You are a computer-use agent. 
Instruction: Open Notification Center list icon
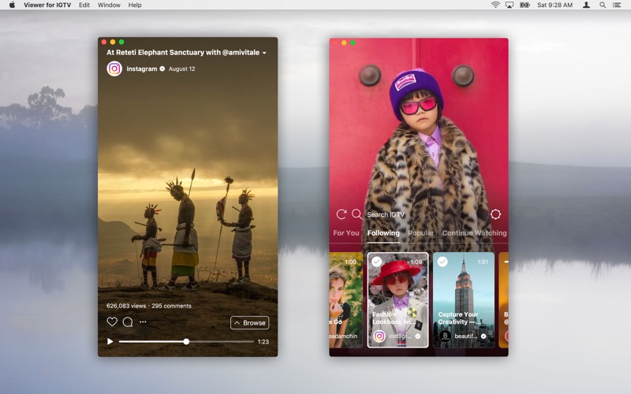coord(617,5)
